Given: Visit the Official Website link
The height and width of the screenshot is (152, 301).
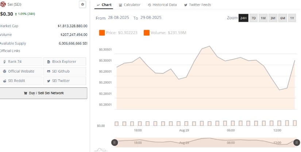Looking at the screenshot, I should coord(21,71).
